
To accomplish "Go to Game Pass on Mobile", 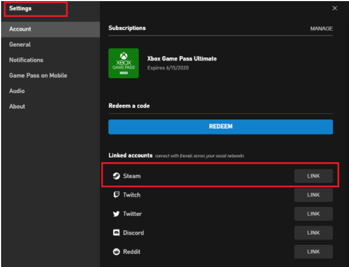I will (x=51, y=75).
